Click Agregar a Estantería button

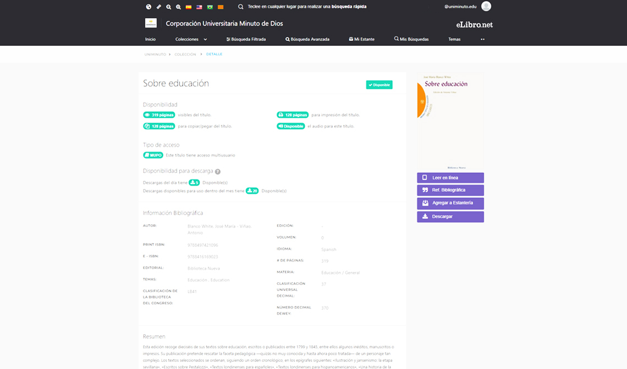pyautogui.click(x=450, y=203)
